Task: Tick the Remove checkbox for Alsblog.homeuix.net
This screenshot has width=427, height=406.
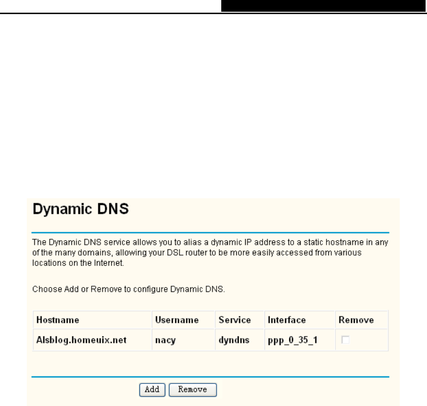Action: (345, 340)
